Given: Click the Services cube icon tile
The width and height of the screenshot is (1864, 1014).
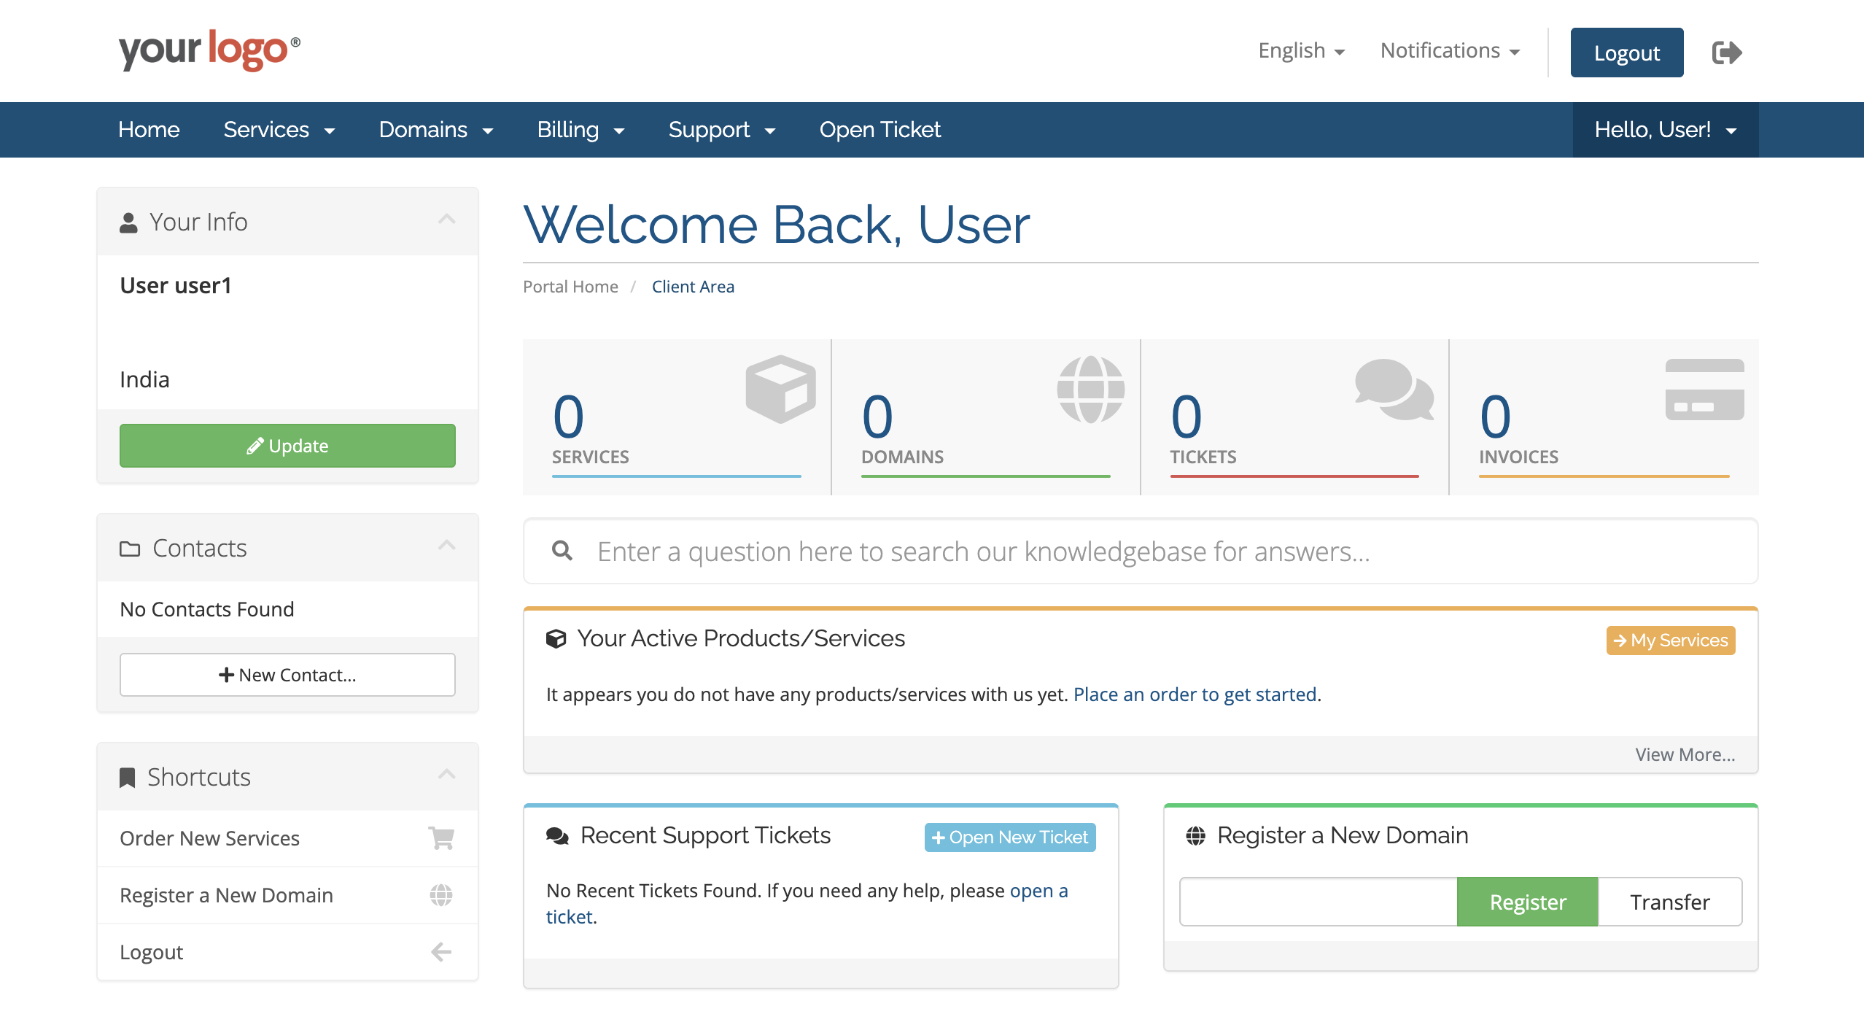Looking at the screenshot, I should [780, 389].
